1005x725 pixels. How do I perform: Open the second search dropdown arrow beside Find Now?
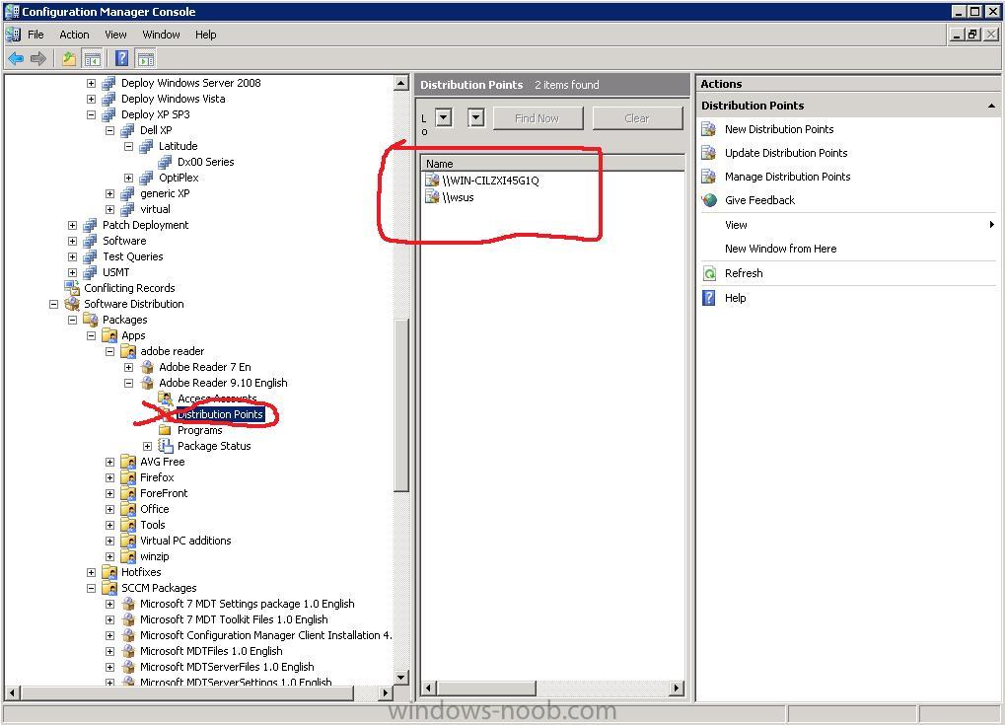pyautogui.click(x=476, y=118)
